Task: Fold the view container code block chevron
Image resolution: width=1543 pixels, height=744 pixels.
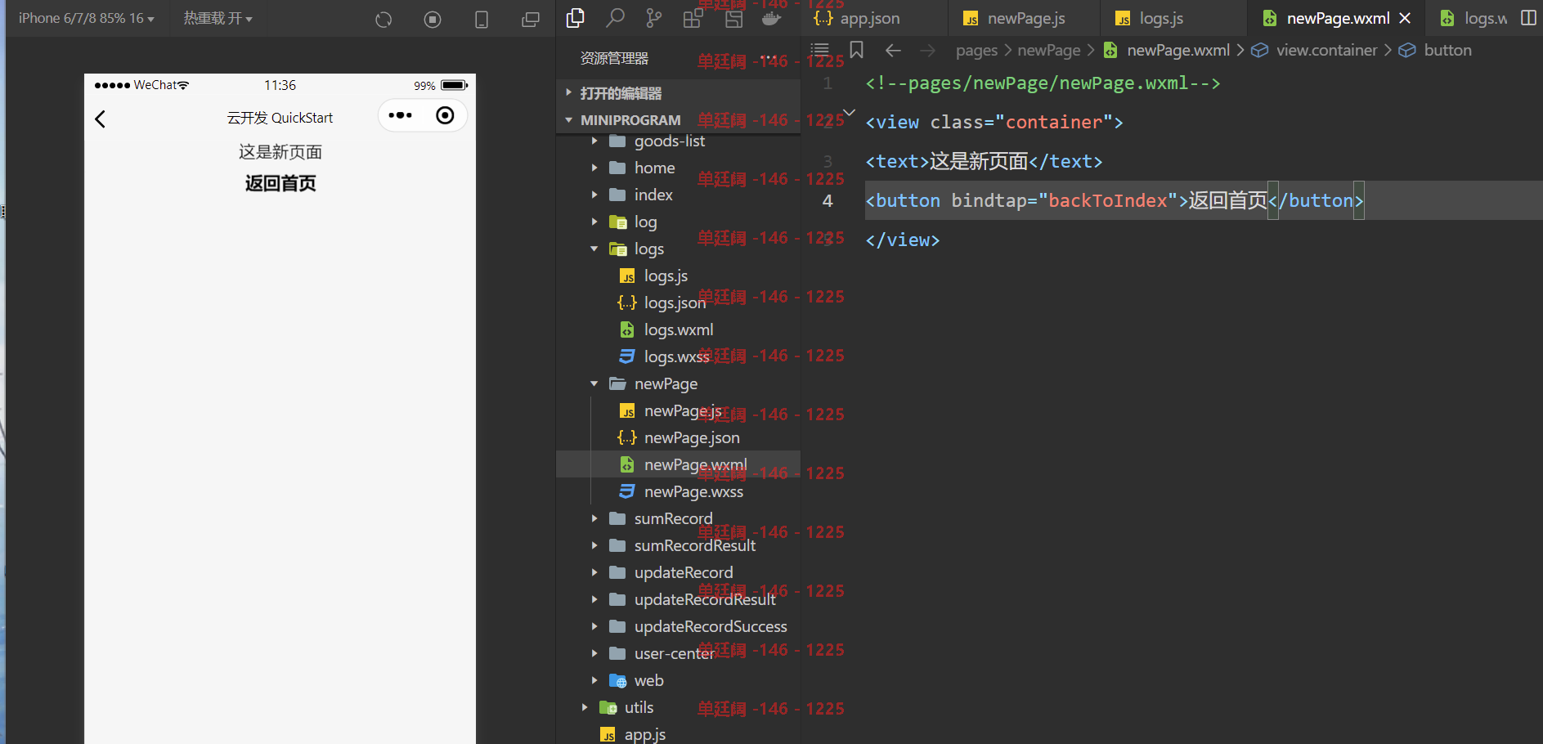Action: click(x=849, y=113)
